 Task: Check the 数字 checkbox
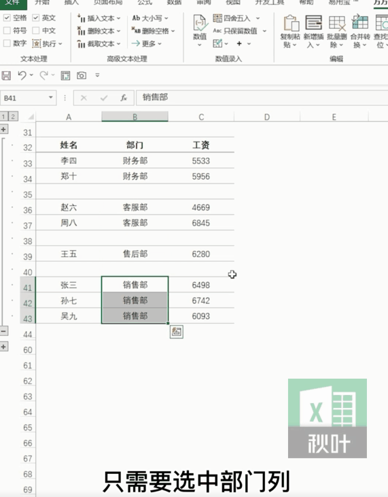[7, 43]
